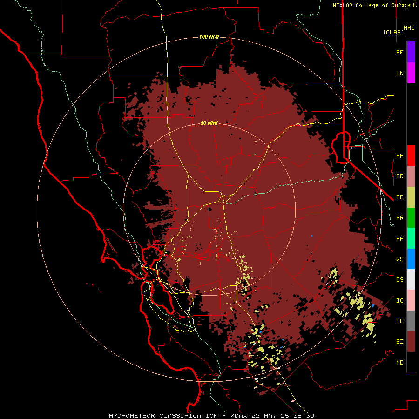Click the GC gray legend color swatch
Image resolution: width=419 pixels, height=419 pixels.
tap(411, 321)
